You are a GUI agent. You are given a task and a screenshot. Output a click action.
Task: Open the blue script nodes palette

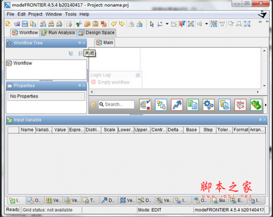click(224, 105)
